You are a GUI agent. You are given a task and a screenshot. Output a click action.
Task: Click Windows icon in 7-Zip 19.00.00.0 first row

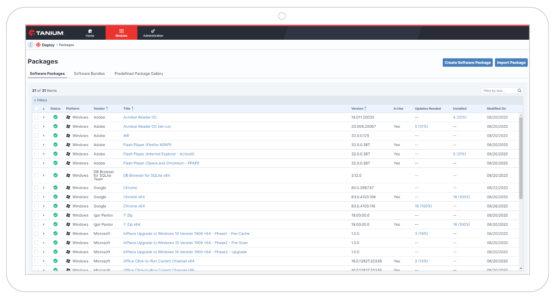coord(68,215)
